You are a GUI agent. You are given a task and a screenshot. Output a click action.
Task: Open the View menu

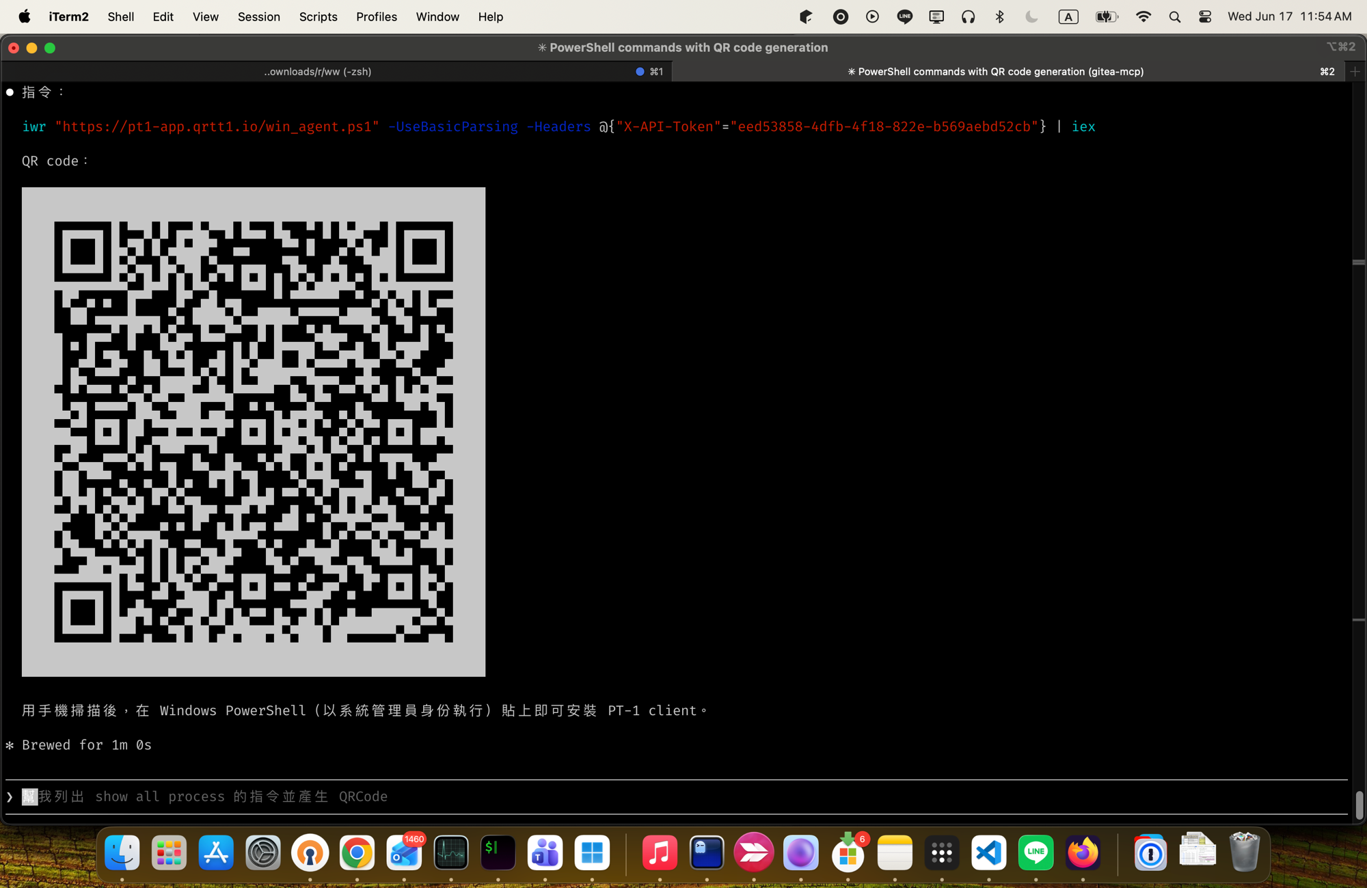pyautogui.click(x=205, y=16)
